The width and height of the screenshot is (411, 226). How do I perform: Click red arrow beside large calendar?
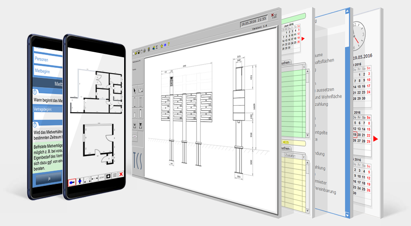click(376, 139)
